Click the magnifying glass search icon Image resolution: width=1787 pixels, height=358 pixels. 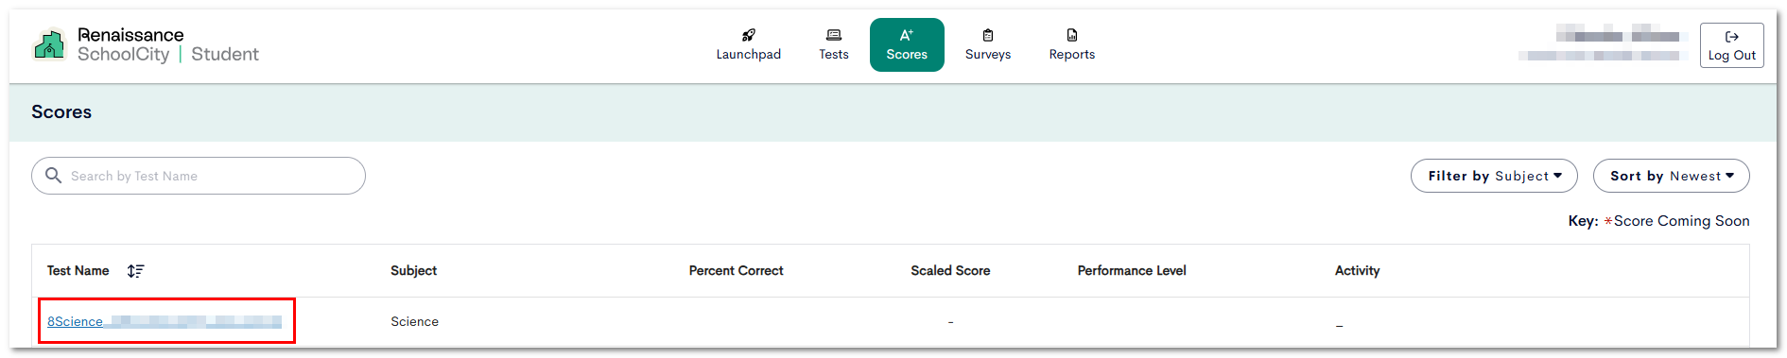point(54,176)
